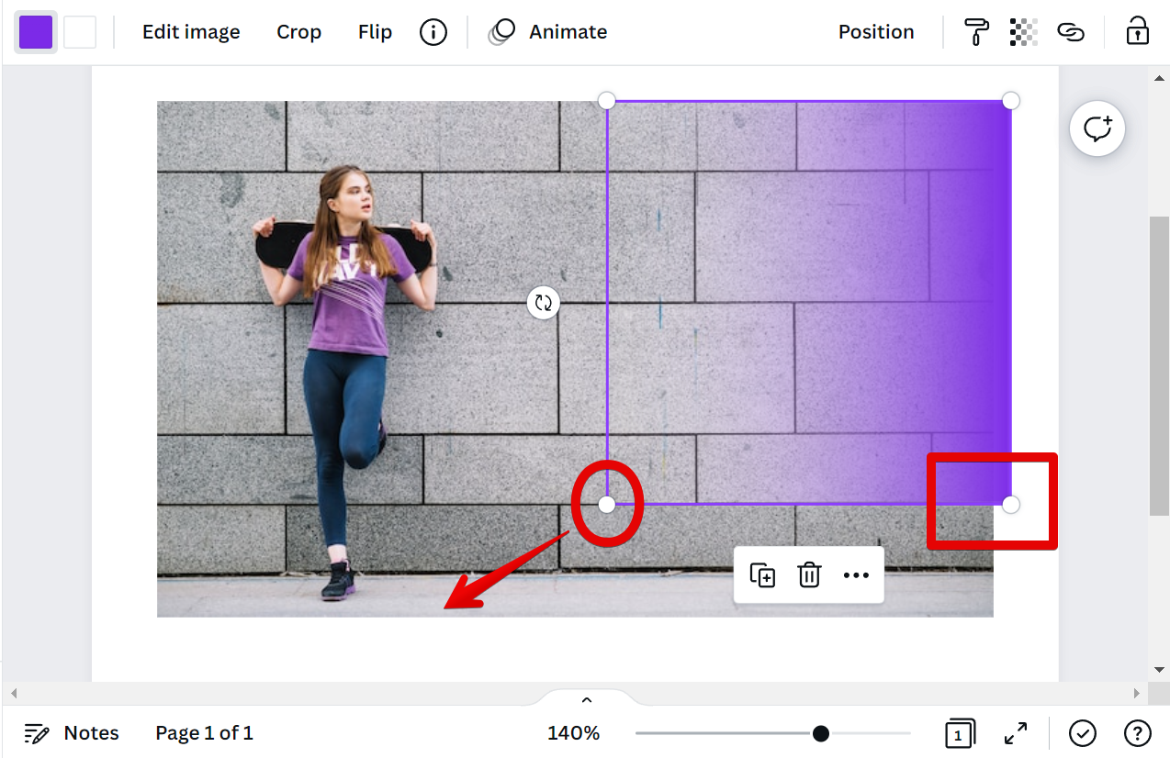This screenshot has height=758, width=1170.
Task: Expand the bottom panel with the chevron
Action: pos(585,698)
